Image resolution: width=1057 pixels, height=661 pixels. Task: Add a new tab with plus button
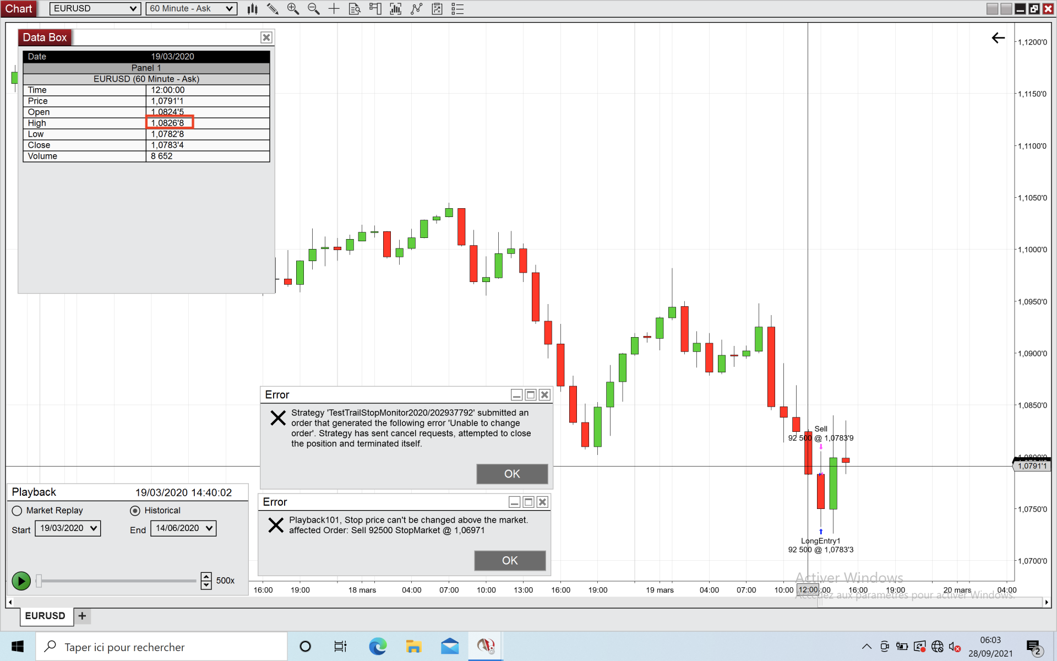[x=82, y=616]
